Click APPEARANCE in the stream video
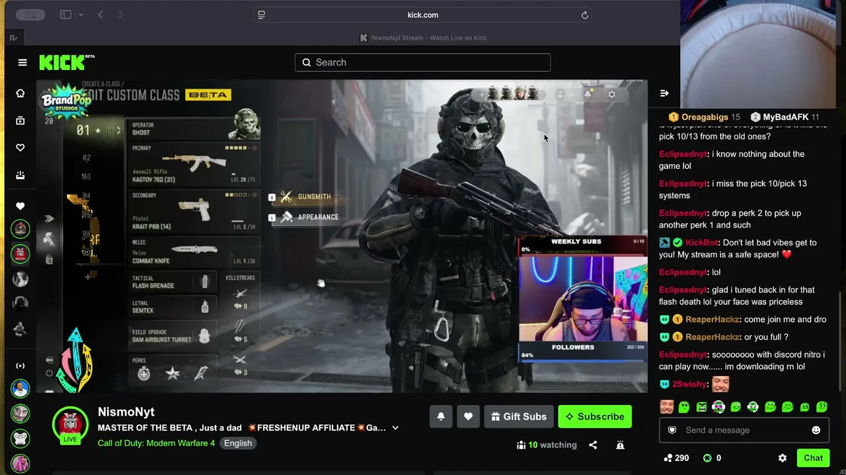Viewport: 846px width, 475px height. pos(318,217)
